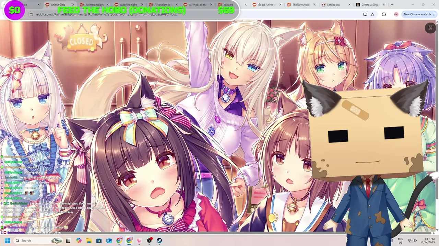Open OBS Studio from the taskbar
This screenshot has width=439, height=246.
pos(149,241)
